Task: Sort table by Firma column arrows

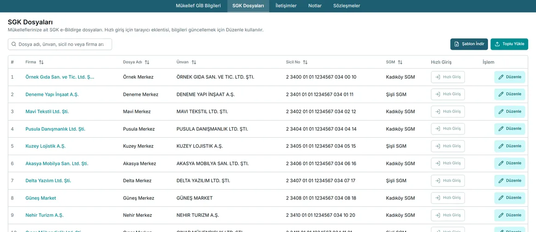Action: 42,63
